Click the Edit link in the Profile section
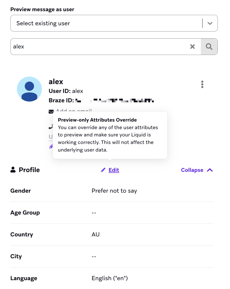Image resolution: width=230 pixels, height=289 pixels. (x=114, y=170)
